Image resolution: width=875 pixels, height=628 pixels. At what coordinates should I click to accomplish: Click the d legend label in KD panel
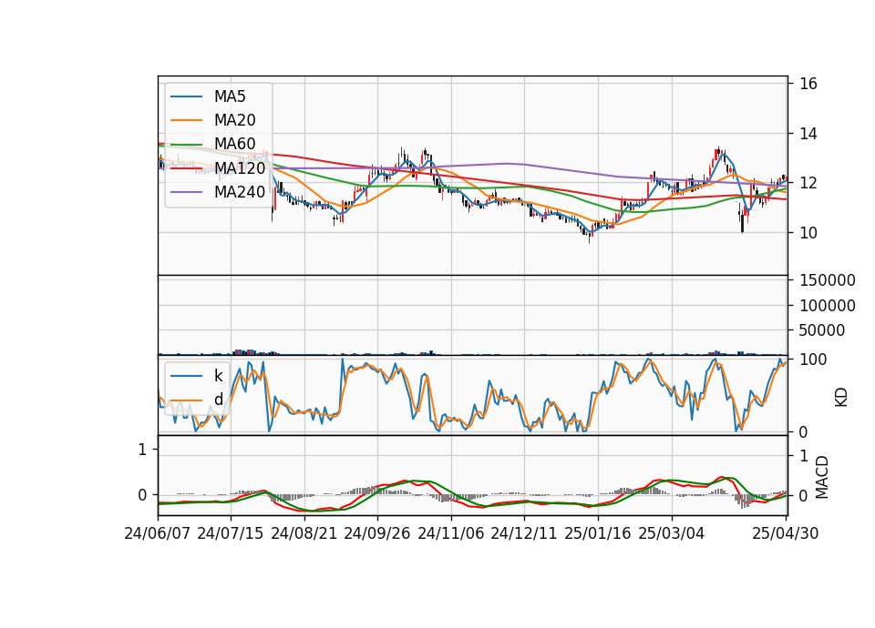coord(218,400)
